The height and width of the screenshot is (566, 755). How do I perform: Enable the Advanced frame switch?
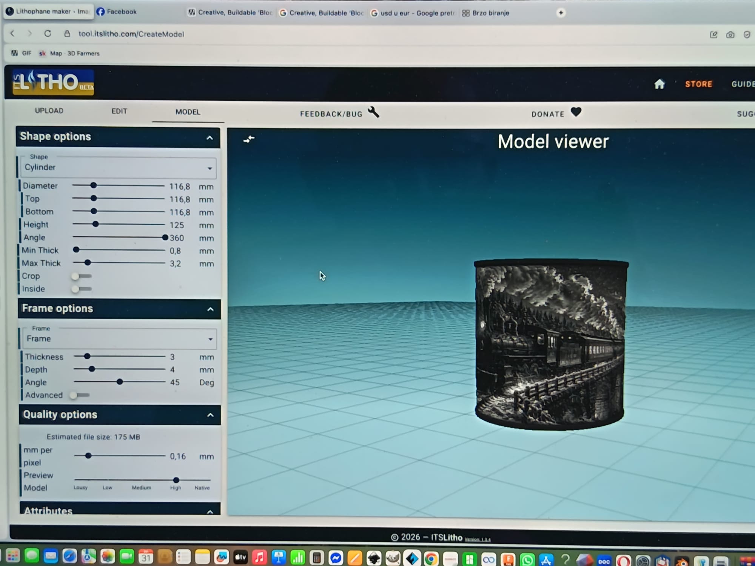80,395
